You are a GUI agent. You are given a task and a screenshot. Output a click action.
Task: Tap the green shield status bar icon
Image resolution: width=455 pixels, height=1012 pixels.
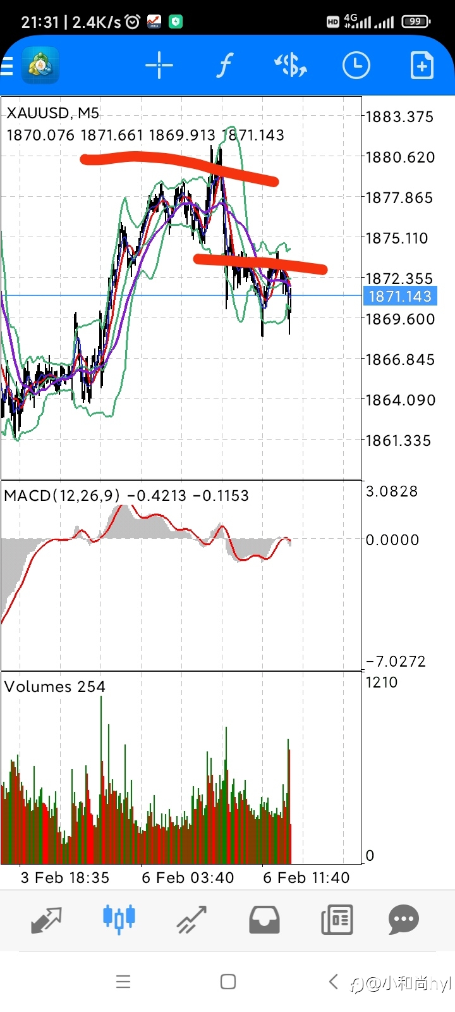coord(176,22)
